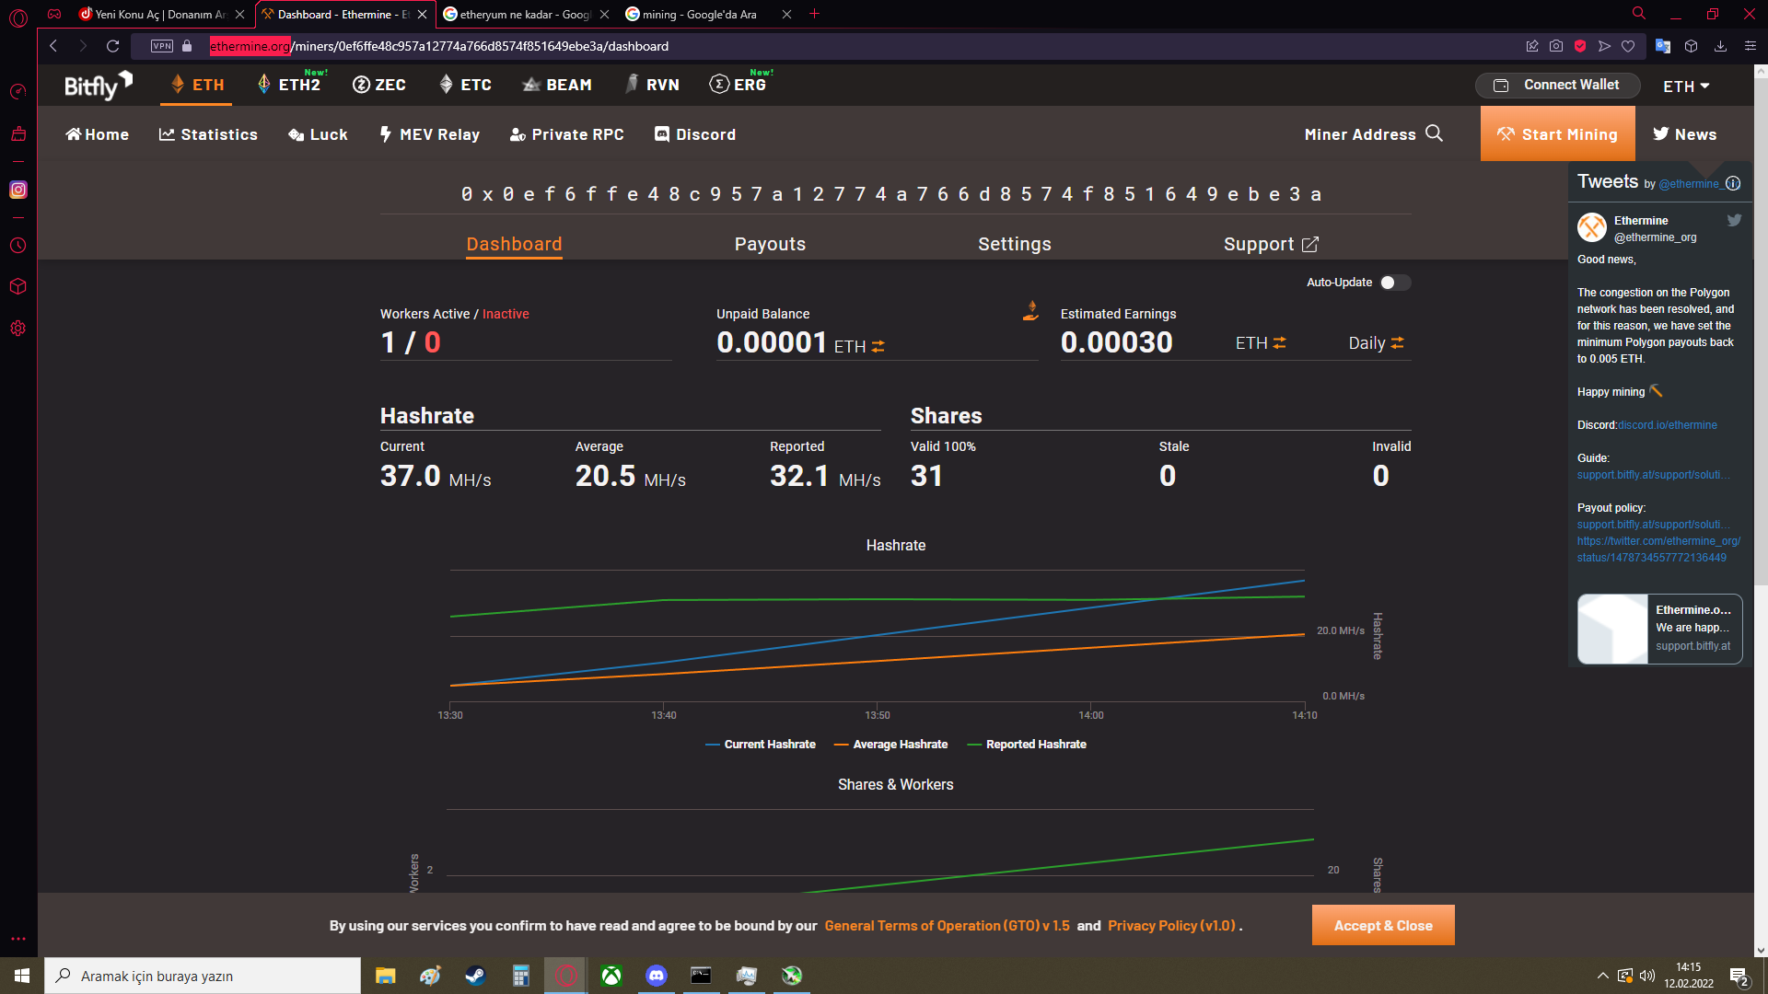This screenshot has height=994, width=1768.
Task: Toggle Reported Hashrate legend series
Action: pos(1027,745)
